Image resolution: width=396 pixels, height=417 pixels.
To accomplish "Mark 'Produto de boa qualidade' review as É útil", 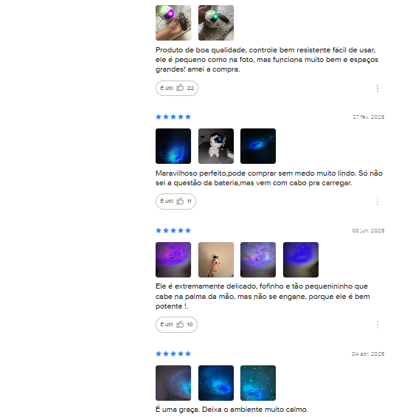I will 177,88.
